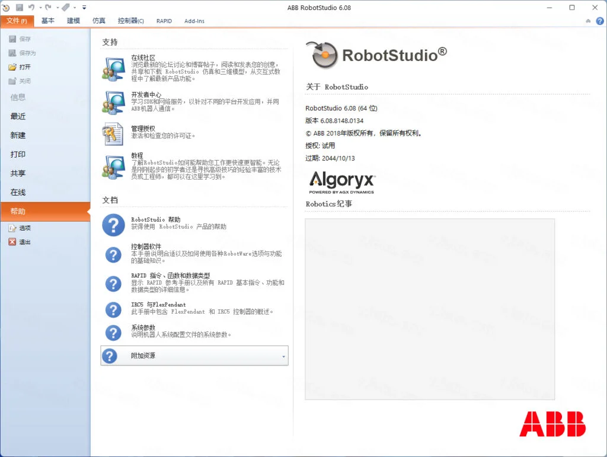The height and width of the screenshot is (457, 607).
Task: Select 新建 in the backstage menu
Action: [x=18, y=135]
